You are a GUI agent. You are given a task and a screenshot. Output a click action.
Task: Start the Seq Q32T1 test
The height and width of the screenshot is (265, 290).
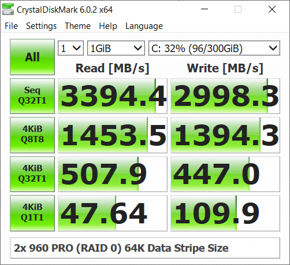32,96
